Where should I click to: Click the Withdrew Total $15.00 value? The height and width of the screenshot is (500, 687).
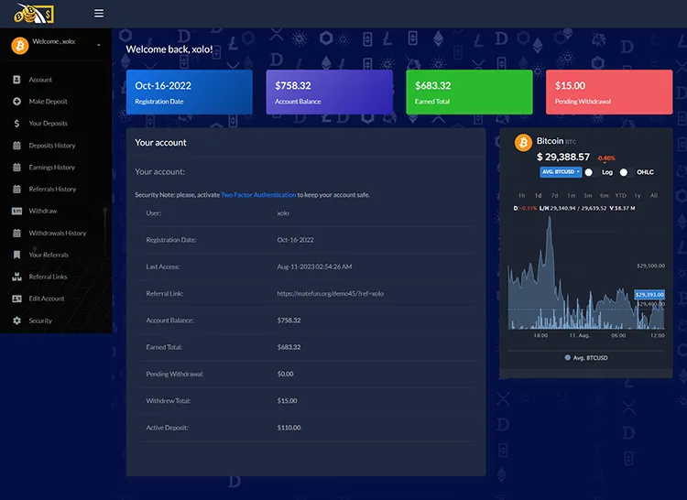click(287, 400)
